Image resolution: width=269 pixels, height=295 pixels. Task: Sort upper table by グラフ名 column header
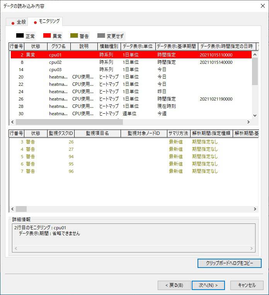[x=59, y=46]
